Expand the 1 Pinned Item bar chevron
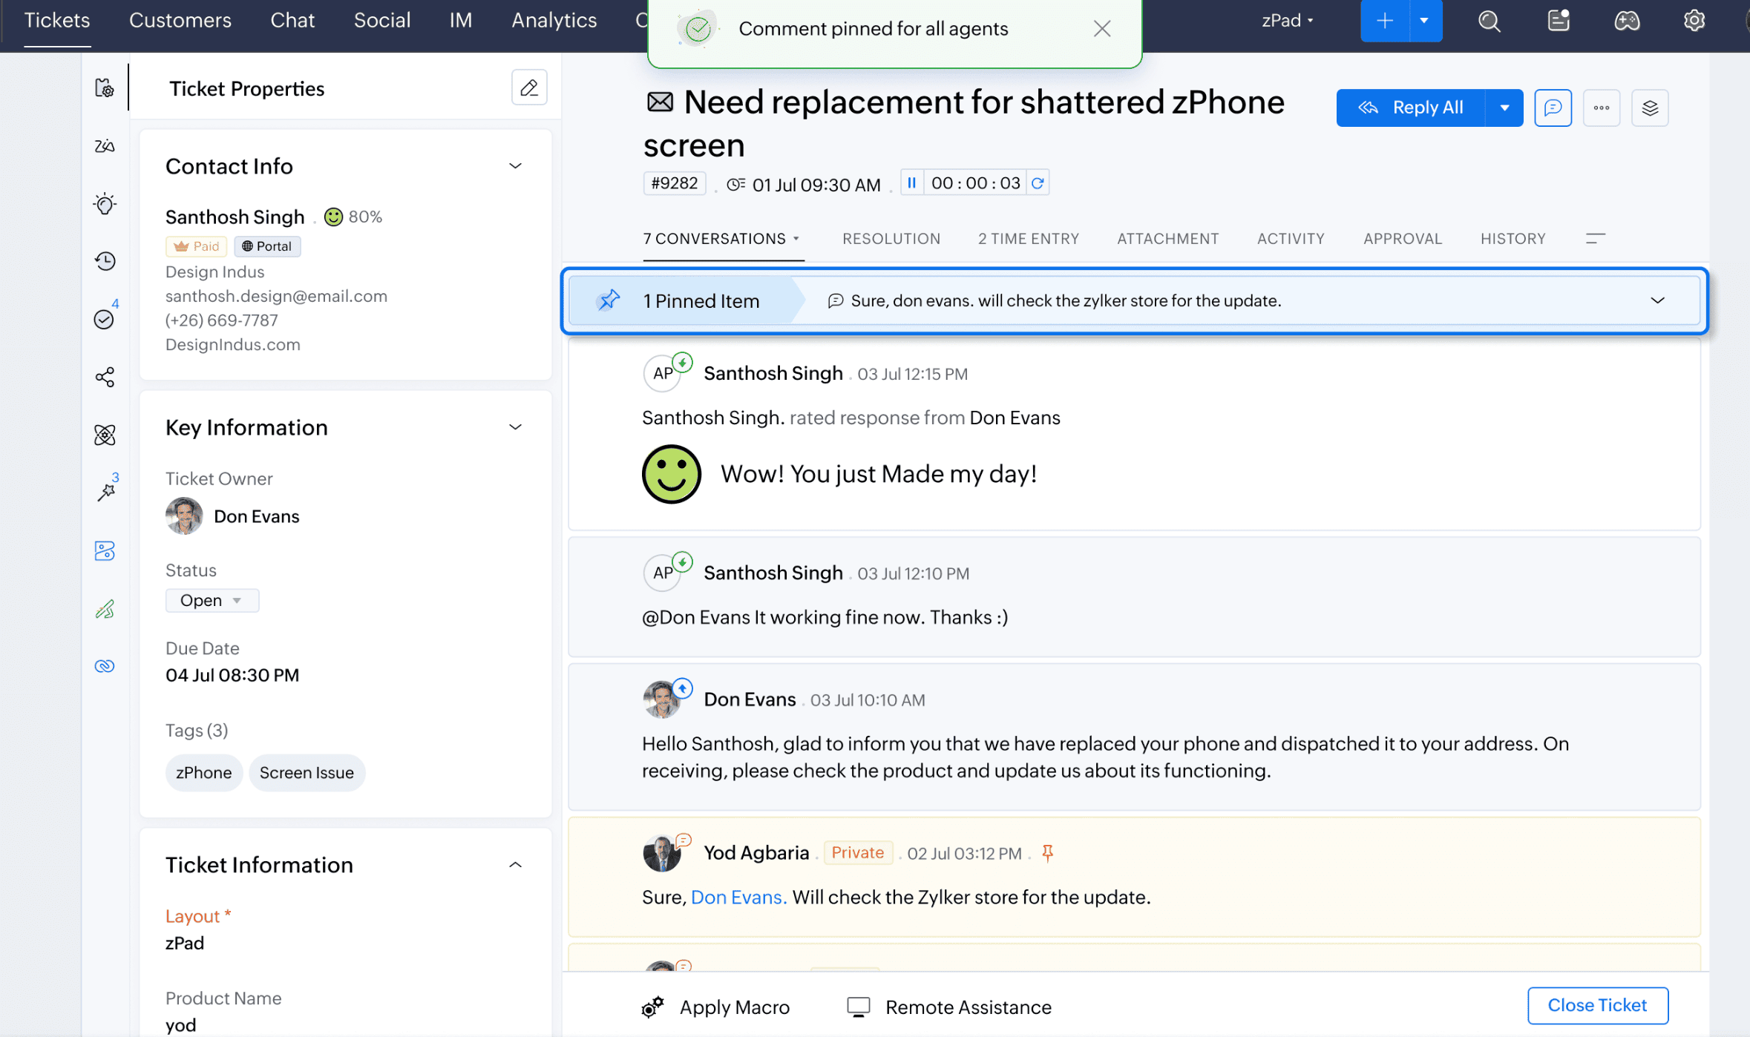 [x=1657, y=300]
